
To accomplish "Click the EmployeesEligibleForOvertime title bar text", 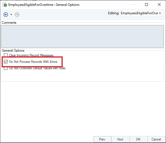I will 31,5.
